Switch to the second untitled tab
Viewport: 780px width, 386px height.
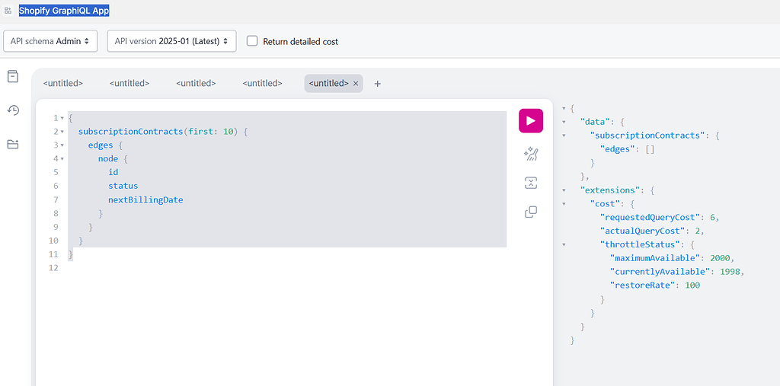click(129, 84)
